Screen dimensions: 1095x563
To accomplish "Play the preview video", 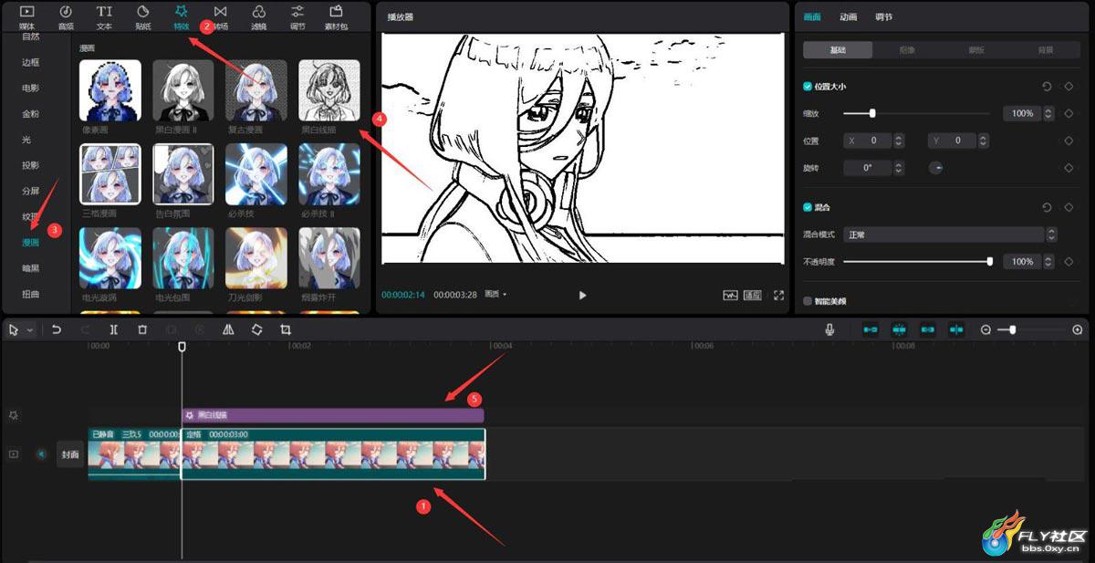I will point(582,295).
